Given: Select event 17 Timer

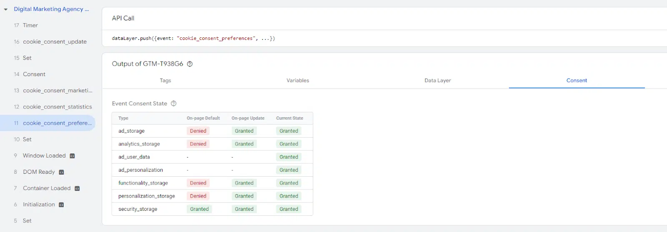Looking at the screenshot, I should [30, 25].
